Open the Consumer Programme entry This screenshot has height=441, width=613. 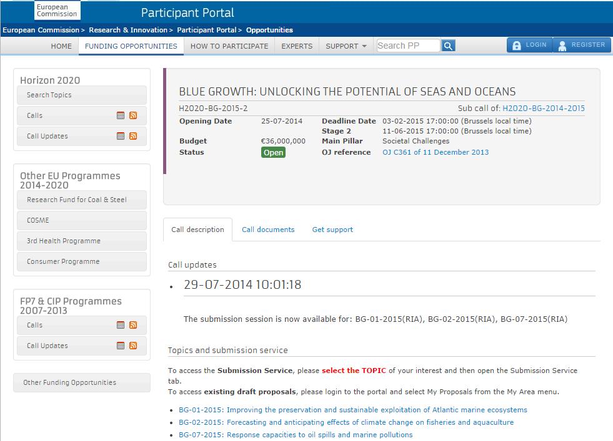click(82, 261)
